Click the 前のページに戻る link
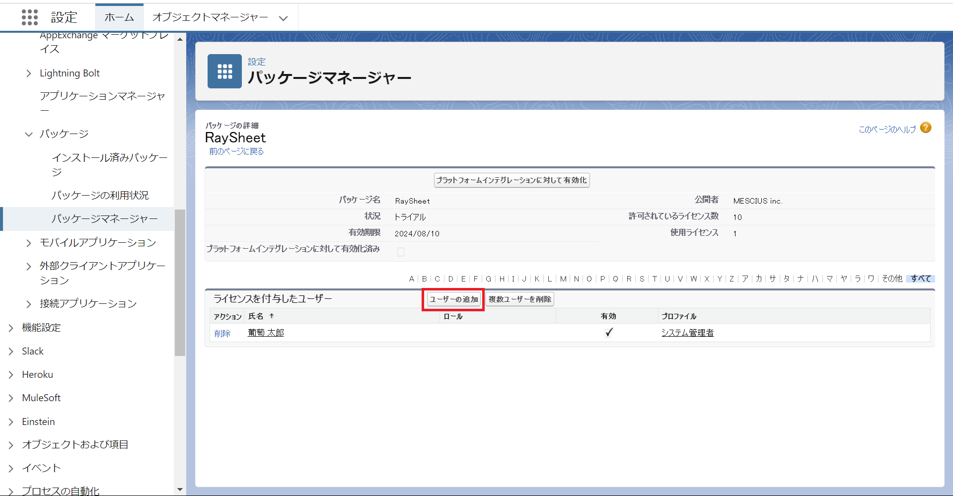The height and width of the screenshot is (496, 953). coord(236,151)
